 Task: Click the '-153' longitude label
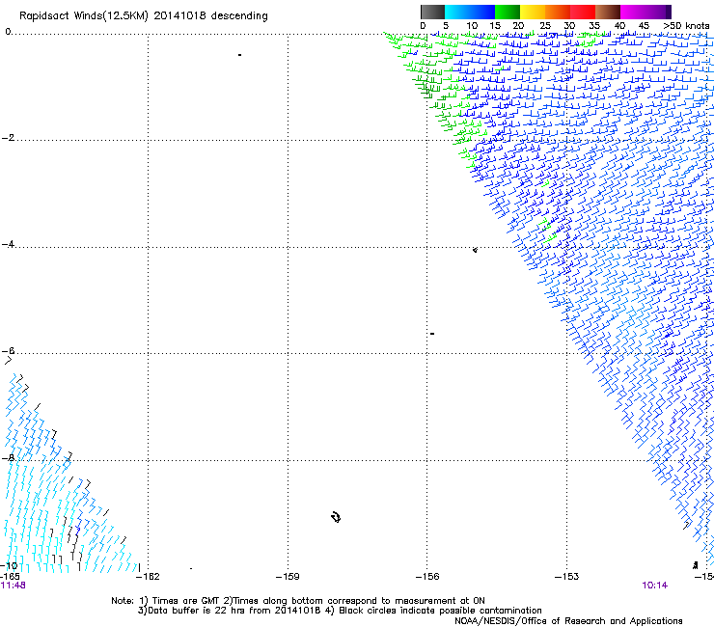point(567,577)
